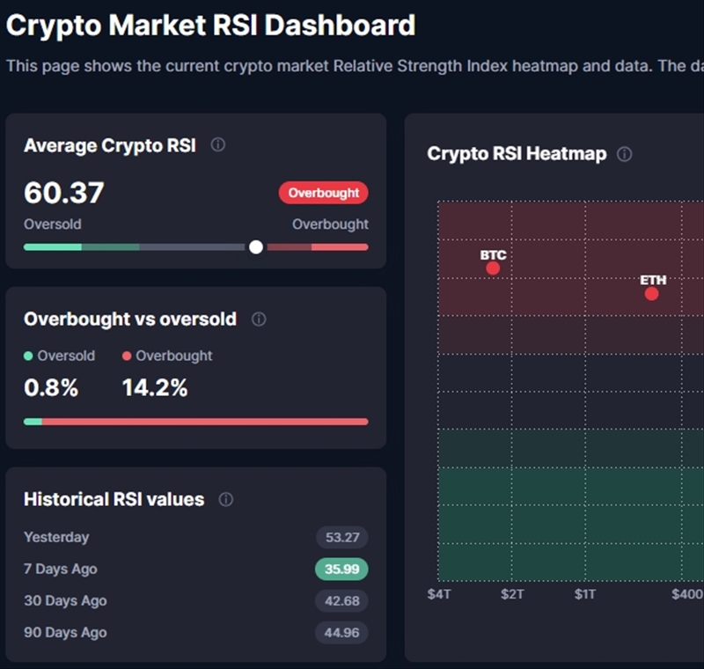Click the Crypto Market RSI Dashboard heading

[x=211, y=26]
